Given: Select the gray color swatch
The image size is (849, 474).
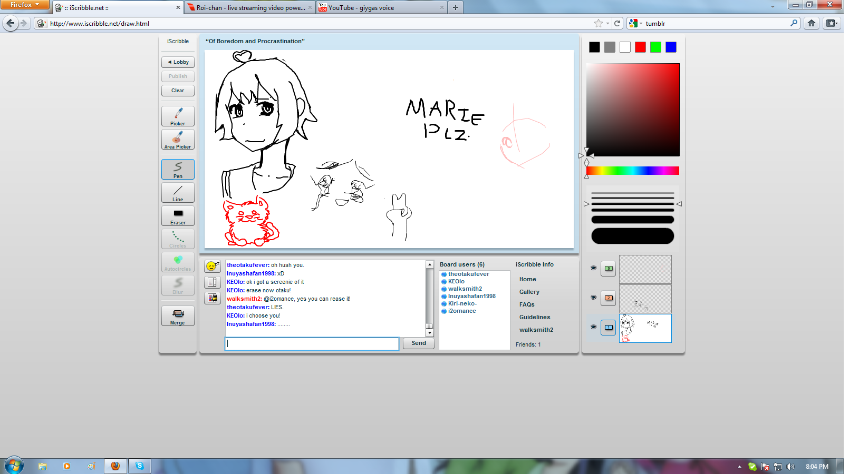Looking at the screenshot, I should tap(610, 47).
